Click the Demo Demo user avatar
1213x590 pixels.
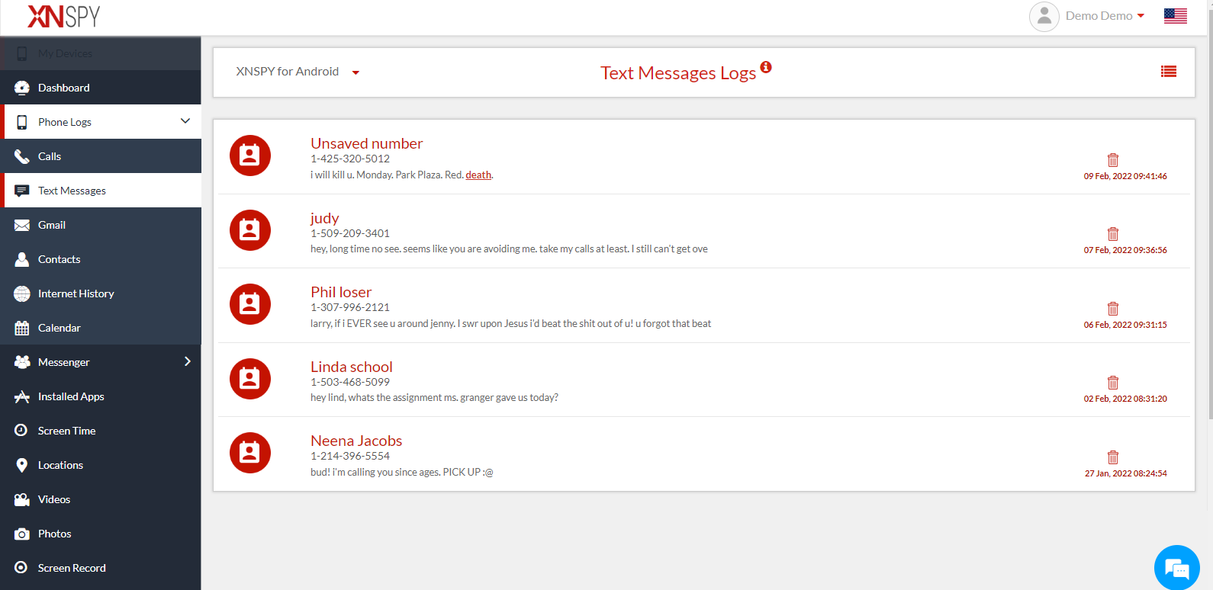tap(1044, 16)
